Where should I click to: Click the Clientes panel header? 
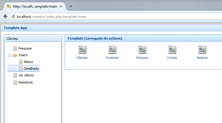pos(33,39)
